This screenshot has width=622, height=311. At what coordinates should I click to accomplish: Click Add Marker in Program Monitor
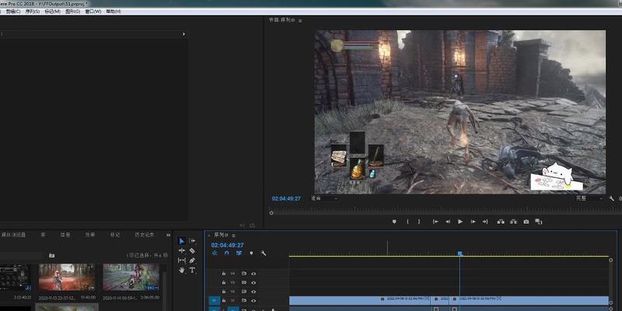point(394,222)
